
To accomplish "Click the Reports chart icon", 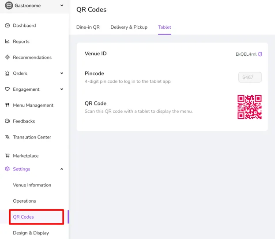I will [8, 41].
